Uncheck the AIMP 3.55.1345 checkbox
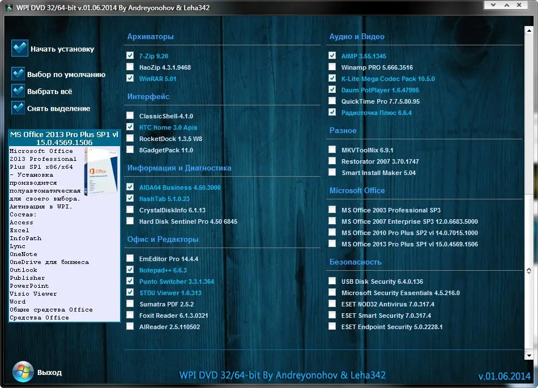Viewport: 538px width, 388px height. point(332,56)
